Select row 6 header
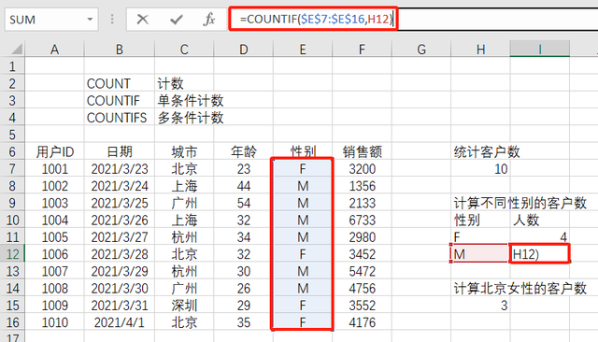This screenshot has height=342, width=598. coord(12,151)
